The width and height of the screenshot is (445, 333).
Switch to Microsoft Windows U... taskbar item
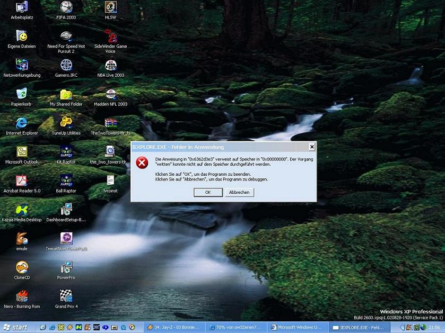coord(298,327)
